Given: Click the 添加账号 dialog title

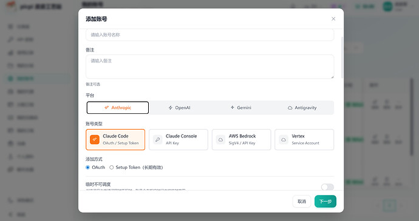Looking at the screenshot, I should pyautogui.click(x=97, y=19).
